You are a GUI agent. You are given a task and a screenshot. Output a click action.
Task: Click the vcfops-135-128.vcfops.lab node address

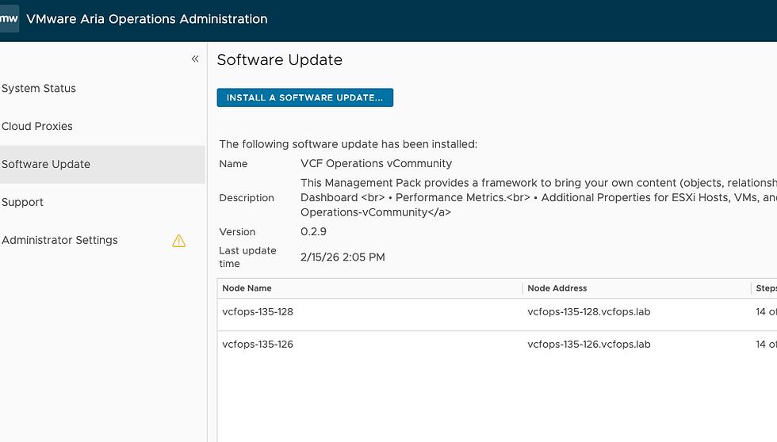tap(588, 312)
